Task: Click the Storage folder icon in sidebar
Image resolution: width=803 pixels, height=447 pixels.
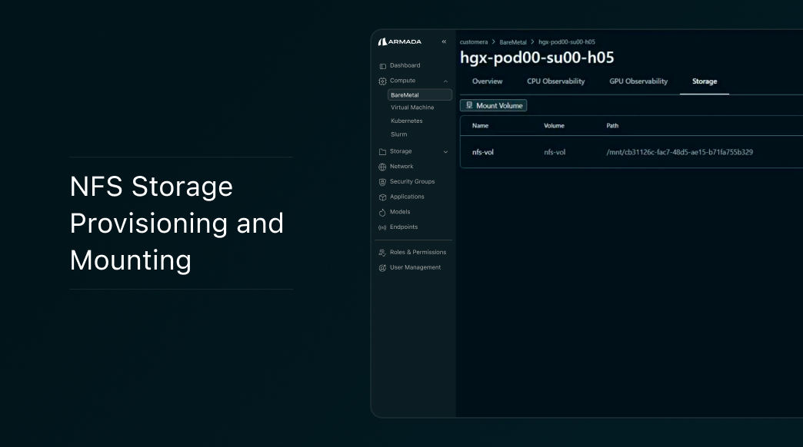Action: tap(382, 152)
